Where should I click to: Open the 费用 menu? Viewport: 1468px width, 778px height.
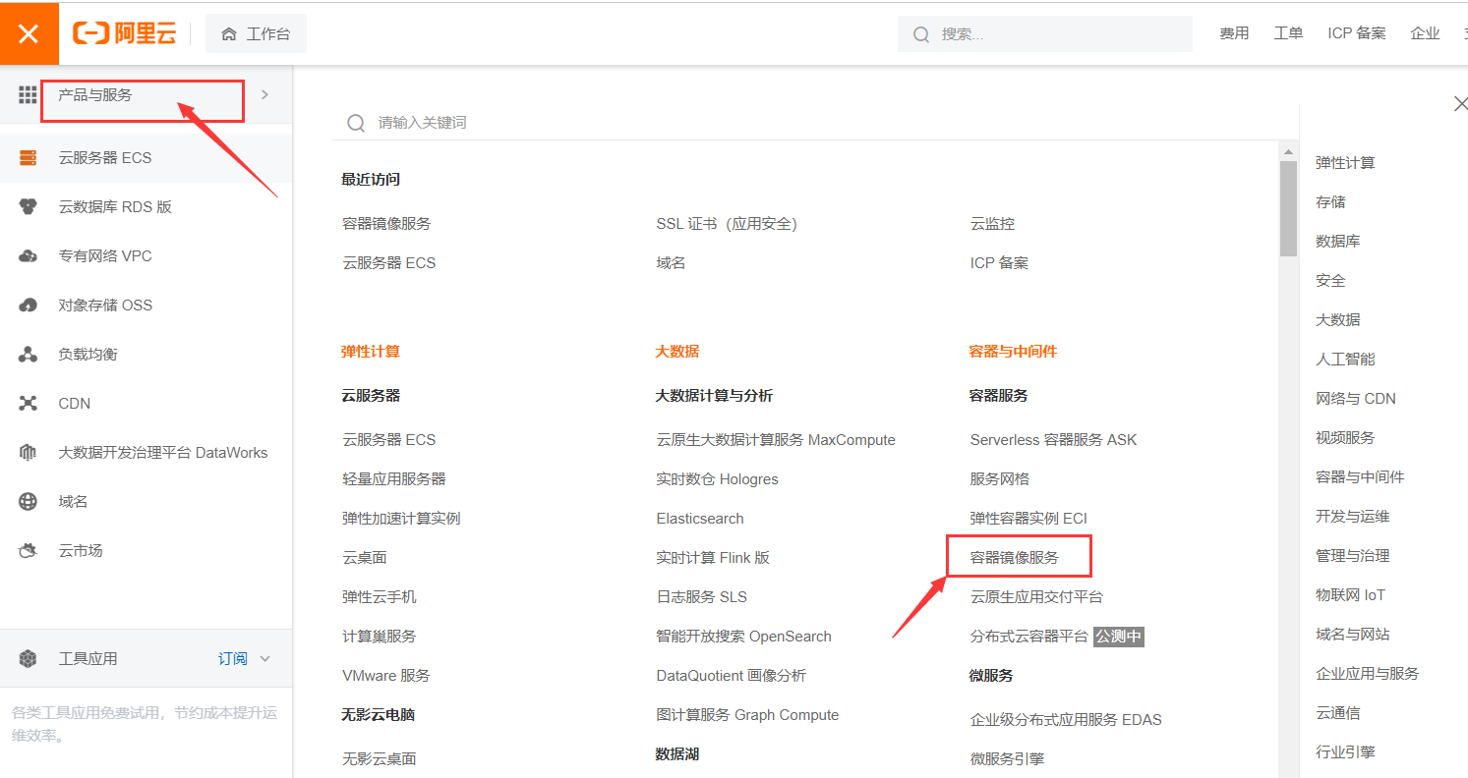point(1234,33)
